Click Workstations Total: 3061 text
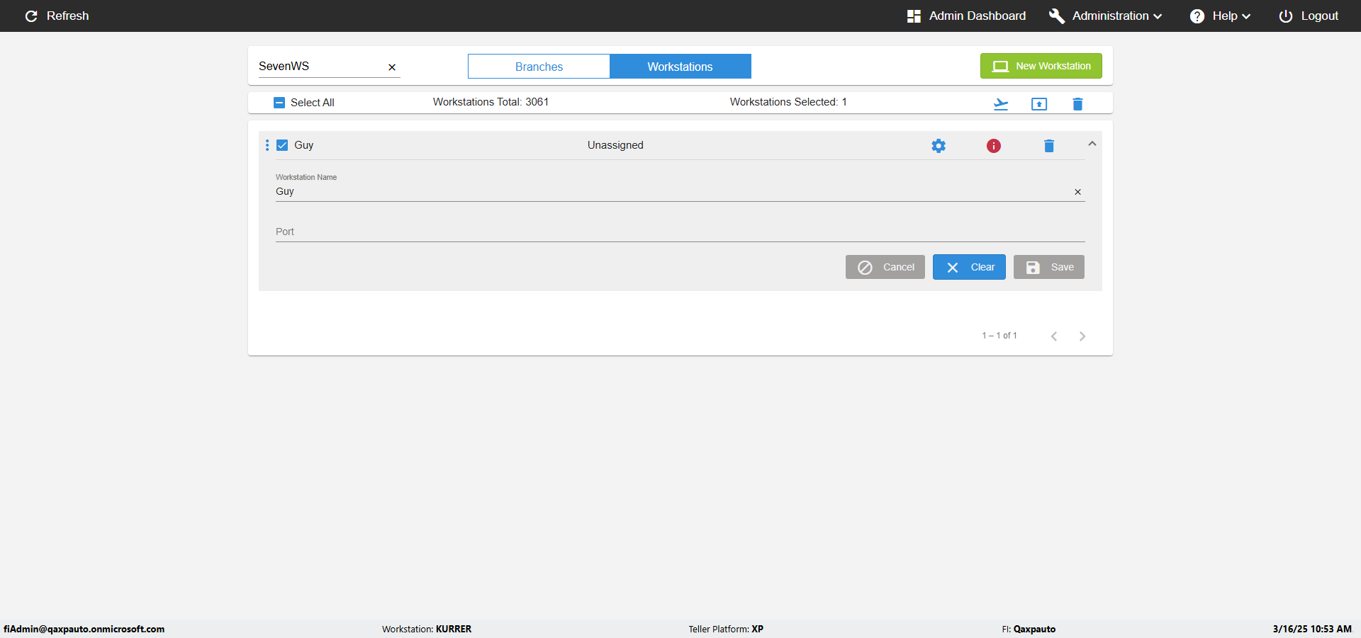This screenshot has width=1361, height=638. (491, 102)
